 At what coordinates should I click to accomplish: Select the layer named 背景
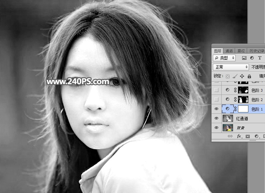[x=241, y=128]
